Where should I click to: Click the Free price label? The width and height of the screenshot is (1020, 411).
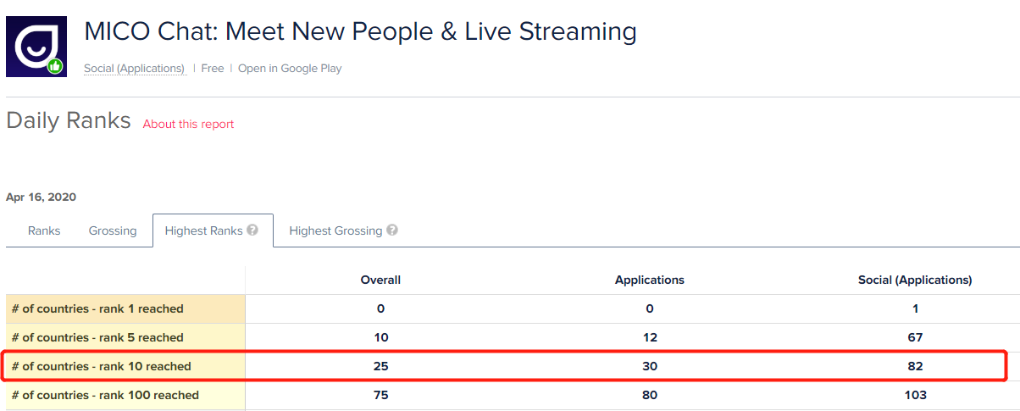click(213, 69)
